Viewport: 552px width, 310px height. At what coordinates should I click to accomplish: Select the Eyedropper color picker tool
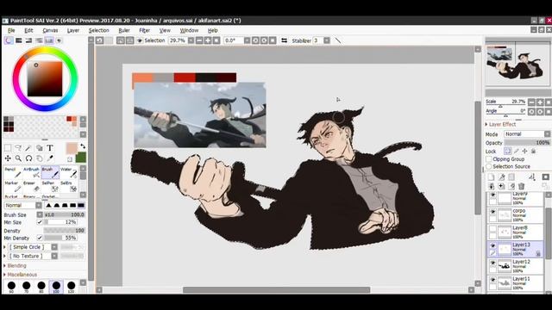point(50,158)
